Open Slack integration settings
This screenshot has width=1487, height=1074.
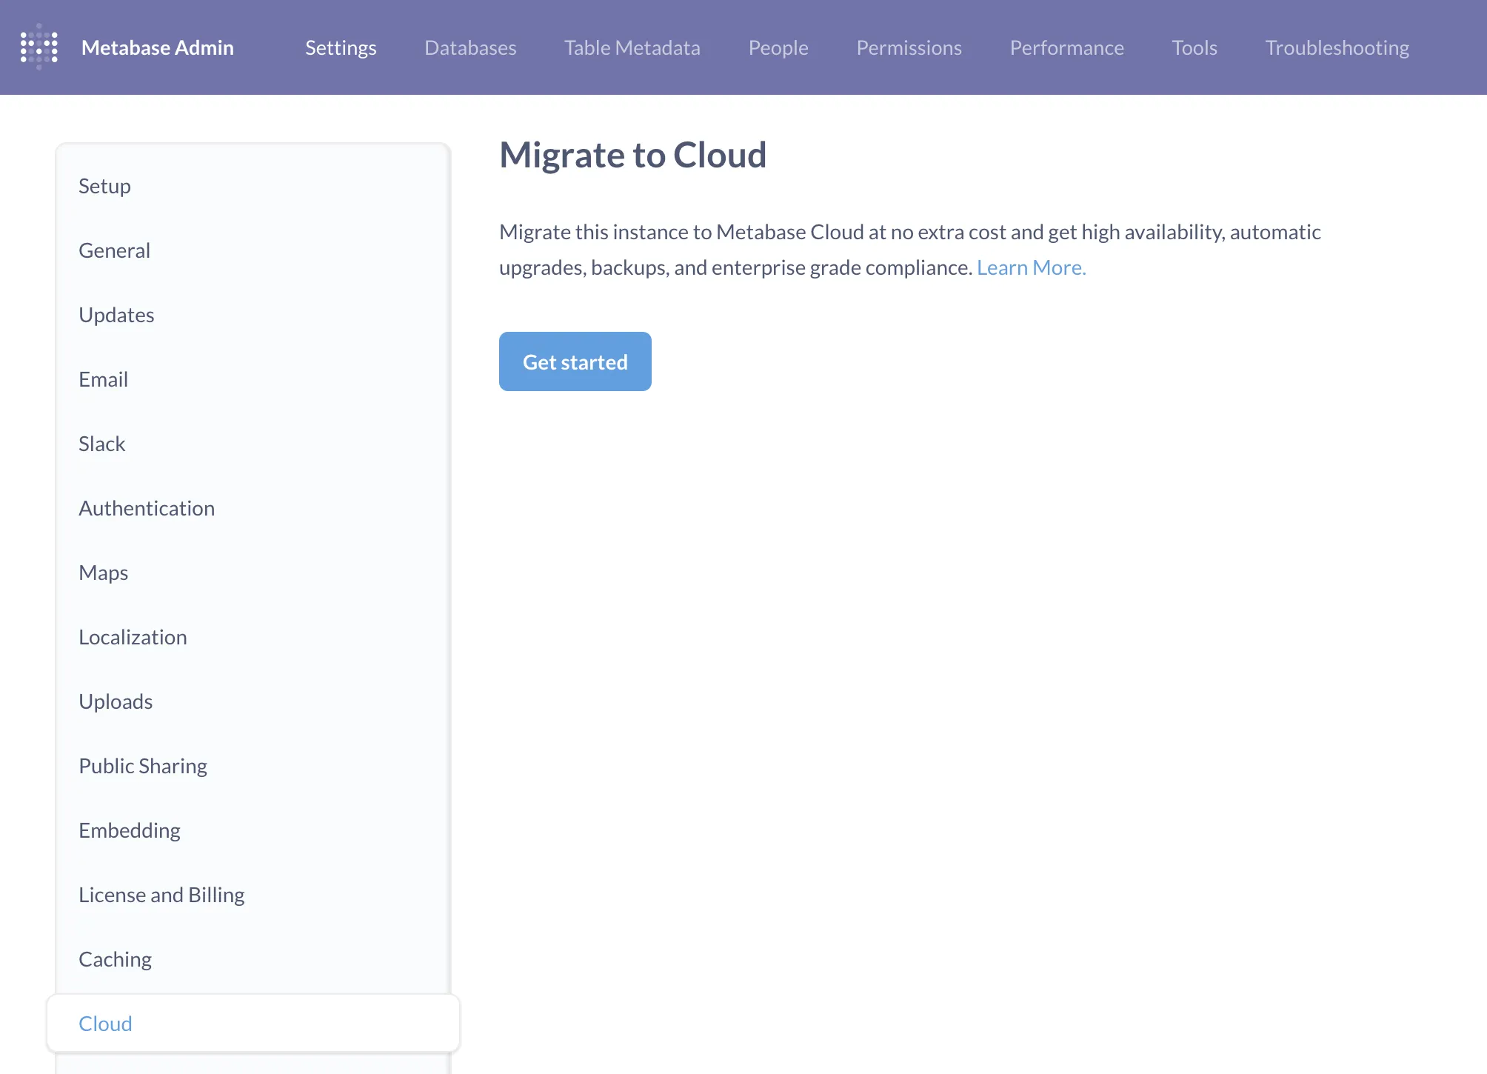pos(102,444)
